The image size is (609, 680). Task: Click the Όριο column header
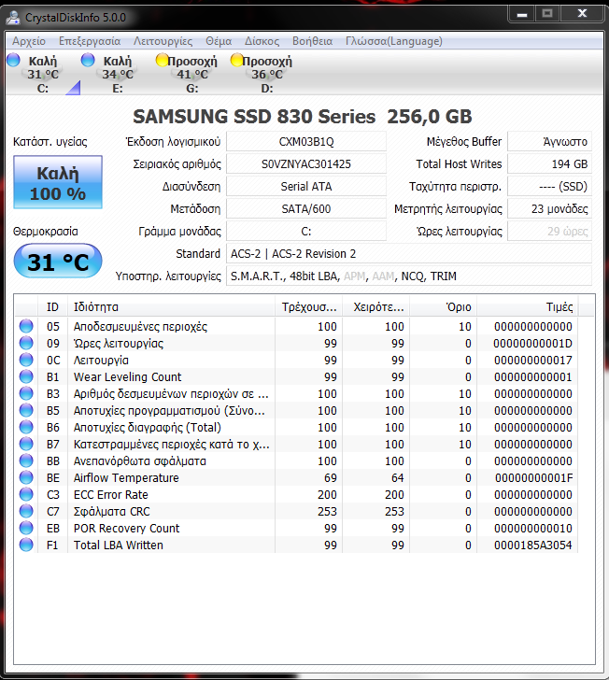click(x=444, y=307)
